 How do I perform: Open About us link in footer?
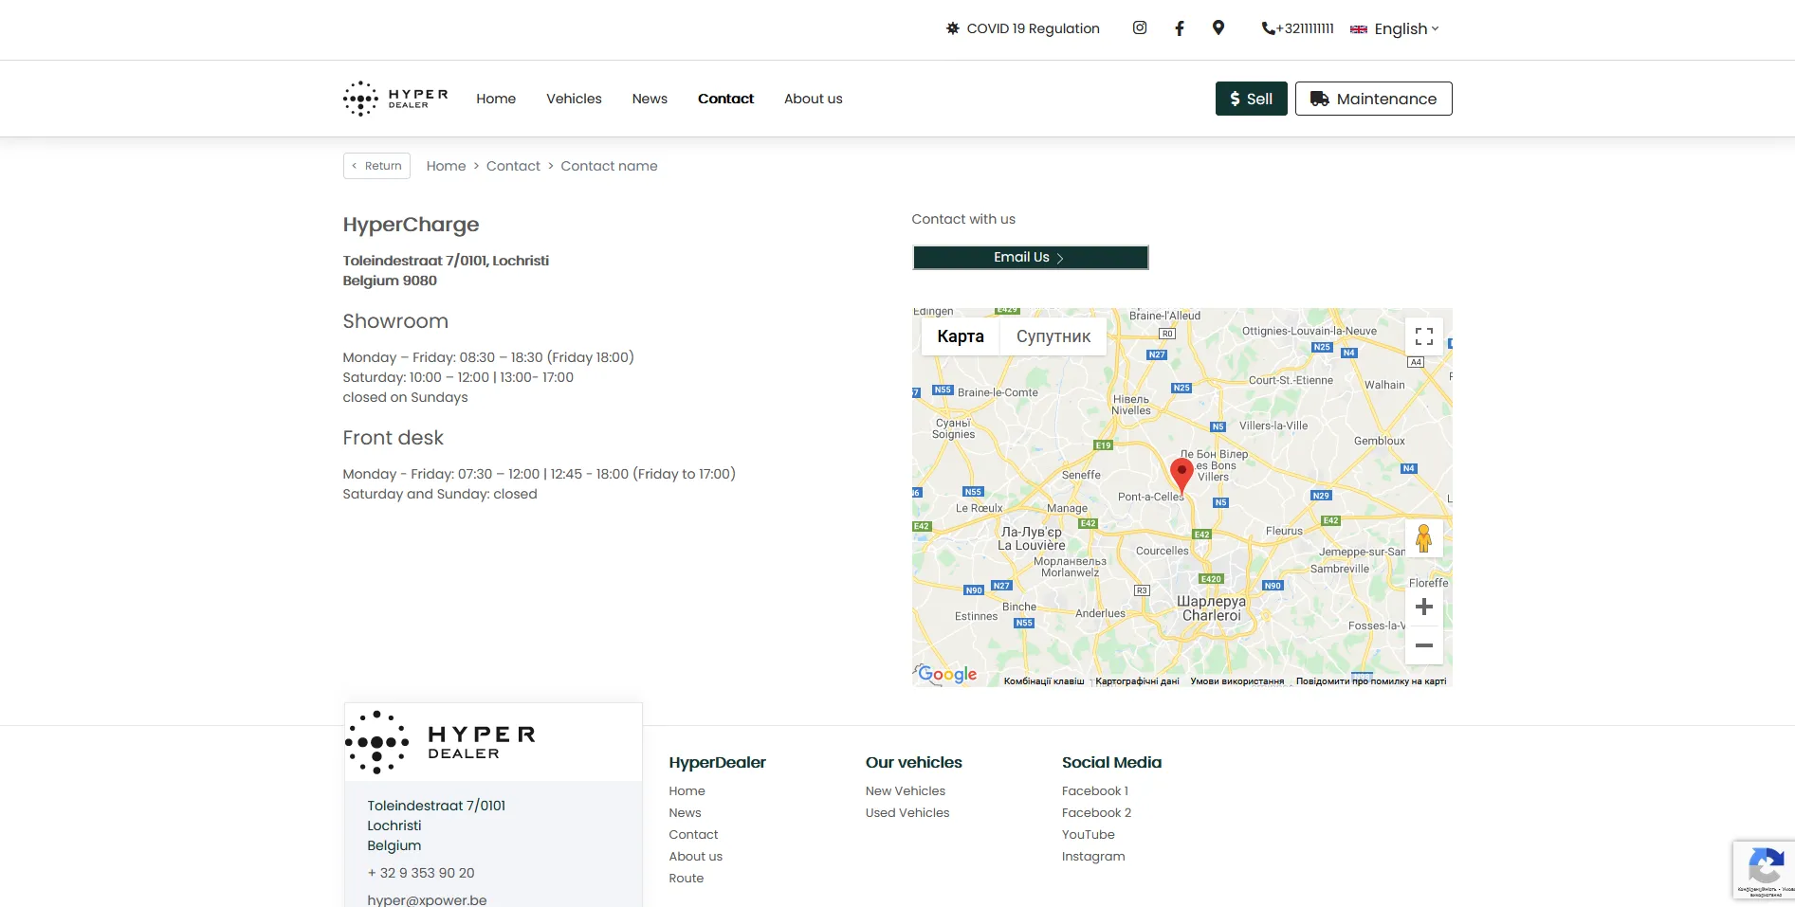(695, 857)
